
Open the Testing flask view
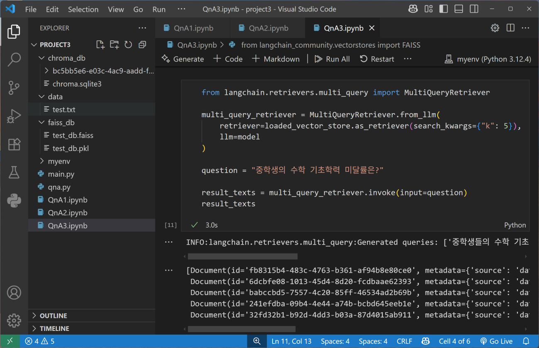[14, 173]
